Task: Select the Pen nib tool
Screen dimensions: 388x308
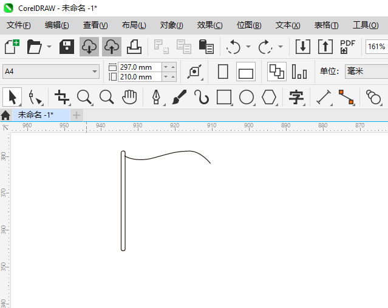Action: click(157, 97)
